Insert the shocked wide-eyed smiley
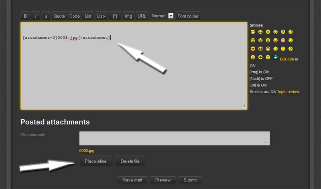Screen dimensions: 321x189 (x=283, y=32)
